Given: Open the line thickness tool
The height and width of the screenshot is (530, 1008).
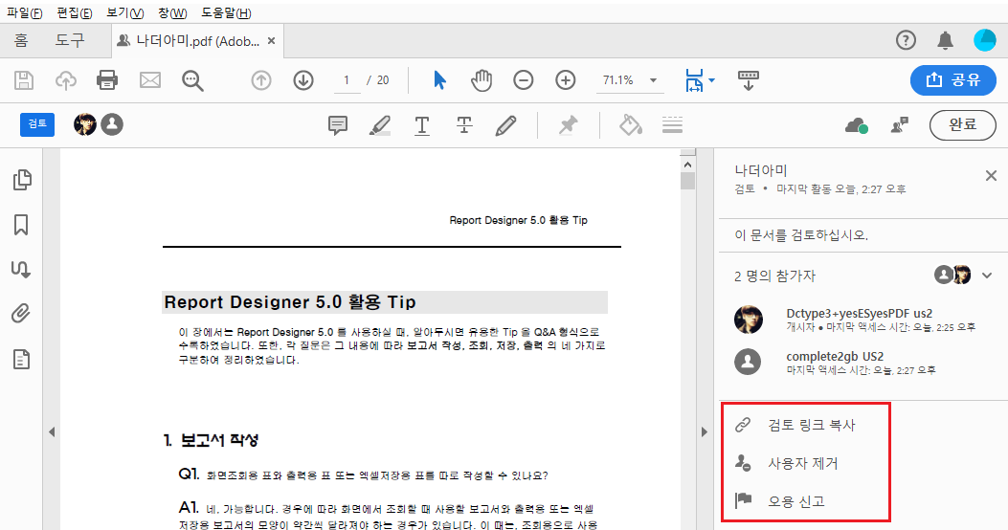Looking at the screenshot, I should [x=672, y=124].
